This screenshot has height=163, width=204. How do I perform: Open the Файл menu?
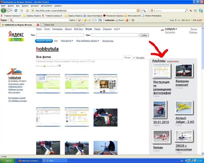(x=3, y=6)
